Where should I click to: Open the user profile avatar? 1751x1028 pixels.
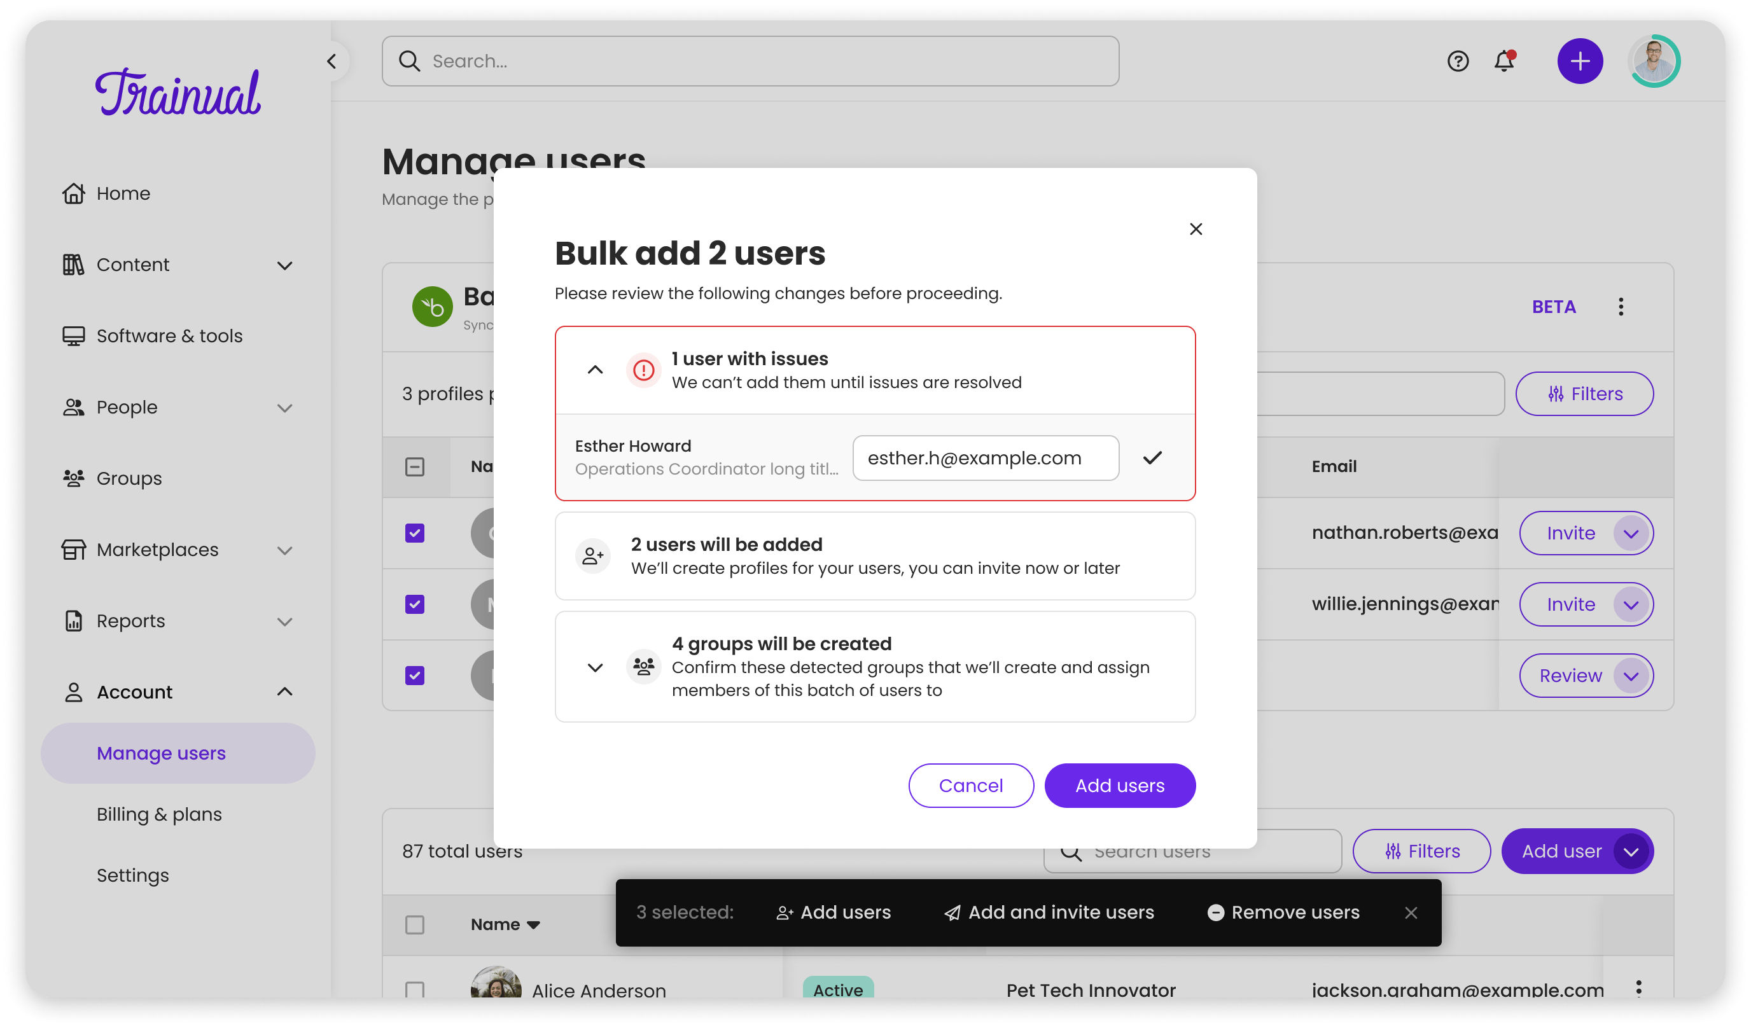(1654, 61)
